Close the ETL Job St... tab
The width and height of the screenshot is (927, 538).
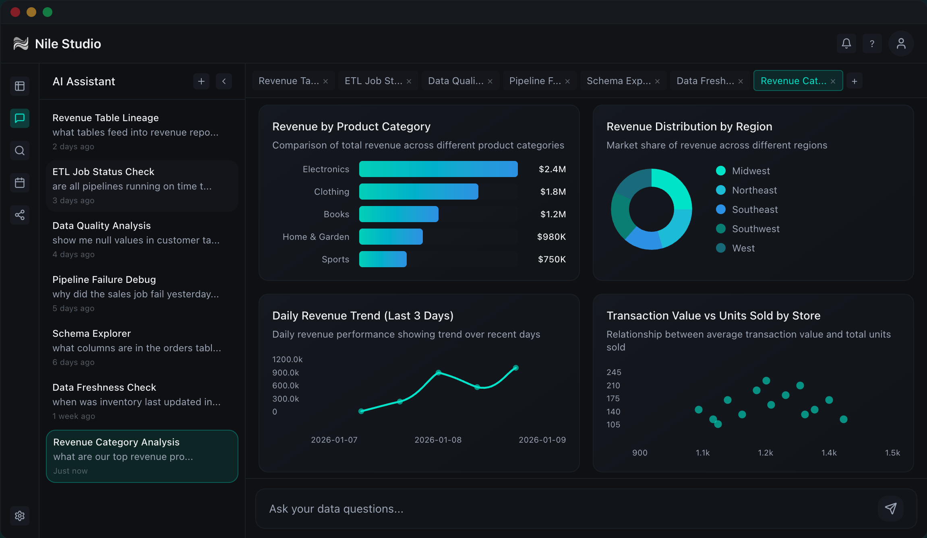pyautogui.click(x=409, y=81)
